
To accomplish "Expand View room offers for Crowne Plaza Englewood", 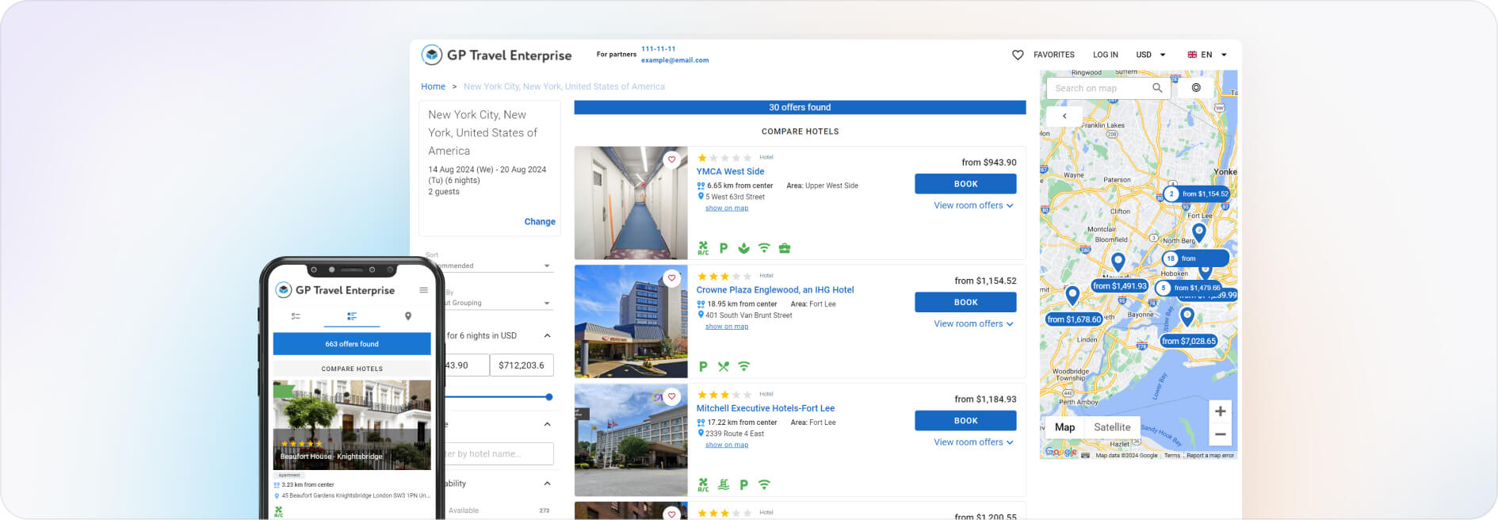I will tap(973, 323).
